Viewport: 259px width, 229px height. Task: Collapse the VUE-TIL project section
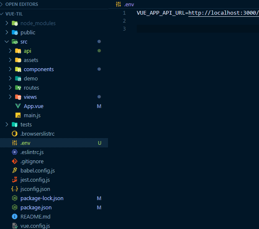click(2, 14)
